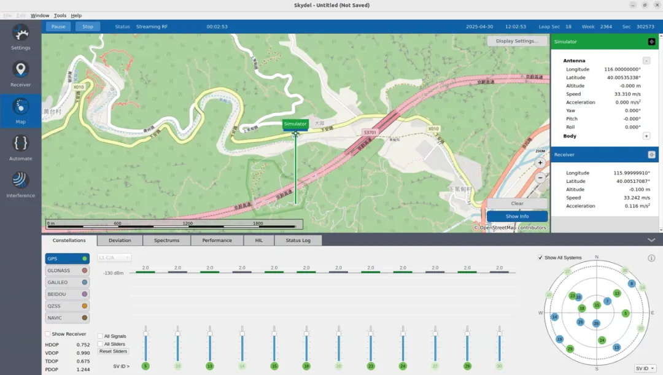Click the Reset Sliders button

[x=114, y=351]
